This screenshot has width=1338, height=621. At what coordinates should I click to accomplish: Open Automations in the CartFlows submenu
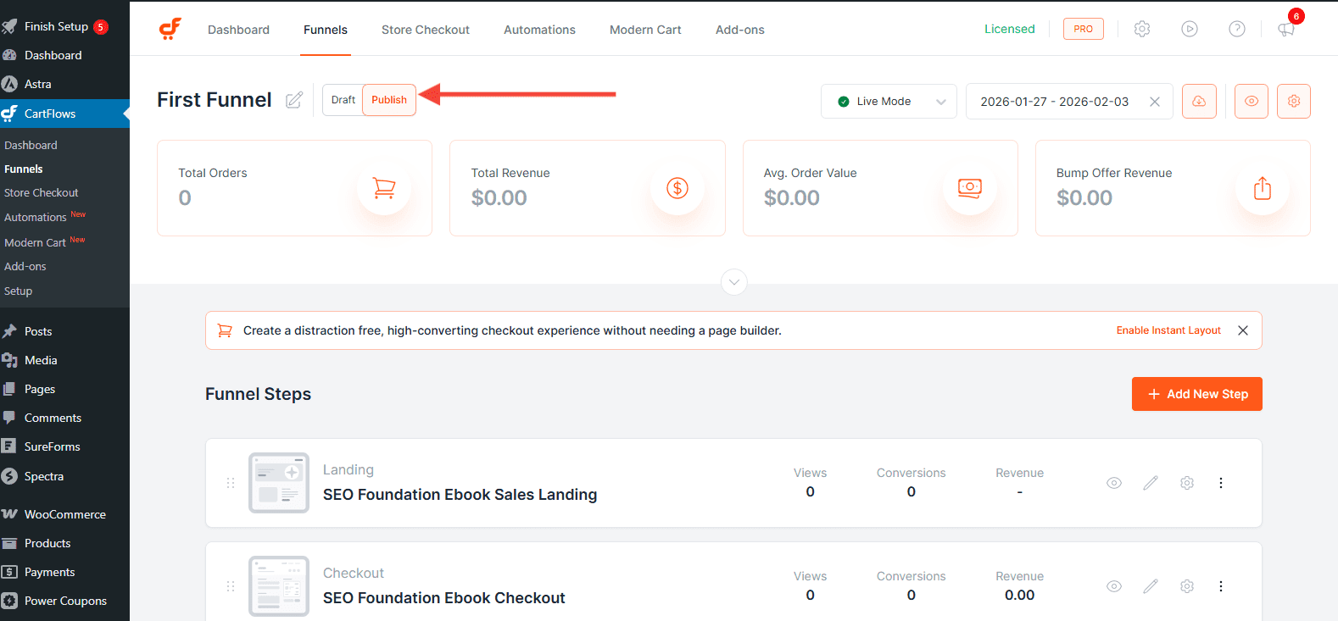36,218
